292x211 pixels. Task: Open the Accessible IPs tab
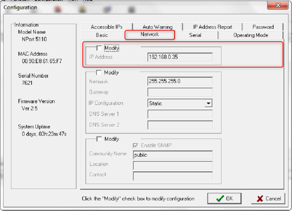pyautogui.click(x=106, y=27)
